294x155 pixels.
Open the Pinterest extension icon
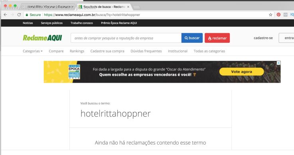pyautogui.click(x=278, y=15)
